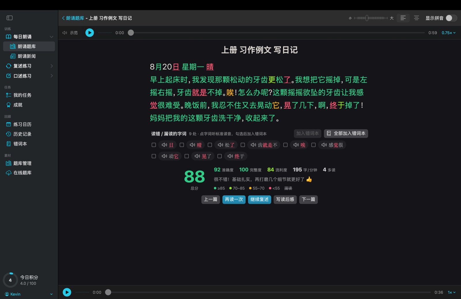Open 历史记录 history icon
Screen dimensions: 461x299
point(9,134)
